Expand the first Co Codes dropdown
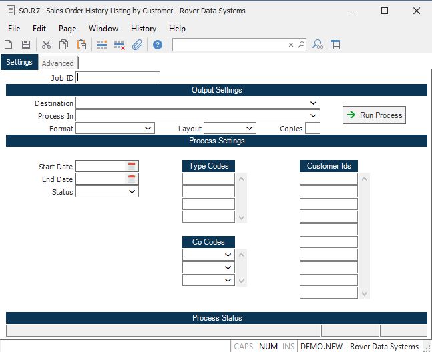The image size is (432, 352). point(228,255)
